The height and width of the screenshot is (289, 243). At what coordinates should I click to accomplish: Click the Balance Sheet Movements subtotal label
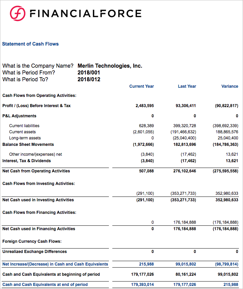(x=28, y=144)
